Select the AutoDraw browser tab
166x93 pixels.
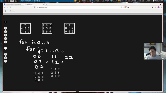34,4
